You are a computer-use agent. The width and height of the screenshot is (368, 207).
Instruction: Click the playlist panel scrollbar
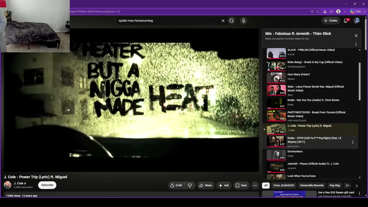coord(359,81)
